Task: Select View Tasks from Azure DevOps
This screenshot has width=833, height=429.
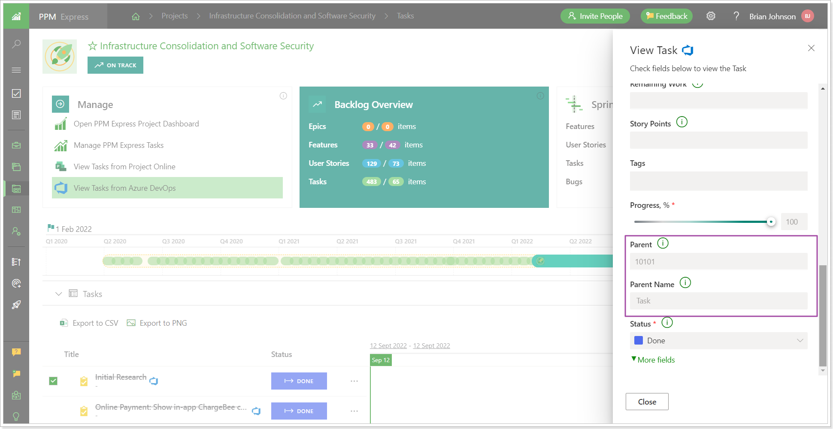Action: coord(167,188)
